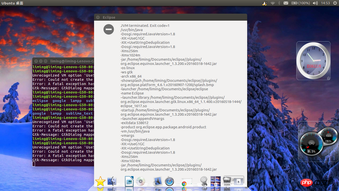Image resolution: width=339 pixels, height=191 pixels.
Task: Click the 14:53 clock in top panel
Action: tap(325, 3)
